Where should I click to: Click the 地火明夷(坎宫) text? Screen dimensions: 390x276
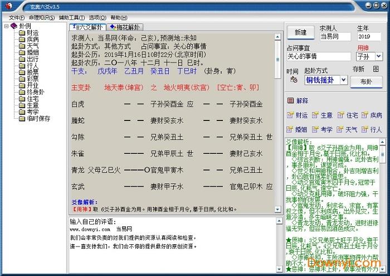(x=187, y=88)
